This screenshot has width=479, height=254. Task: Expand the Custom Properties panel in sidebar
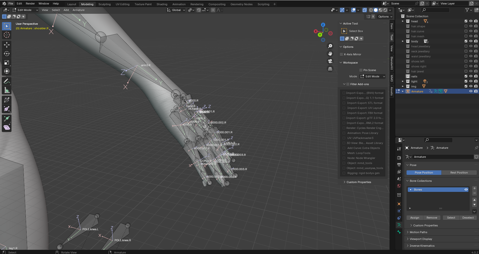(x=359, y=182)
